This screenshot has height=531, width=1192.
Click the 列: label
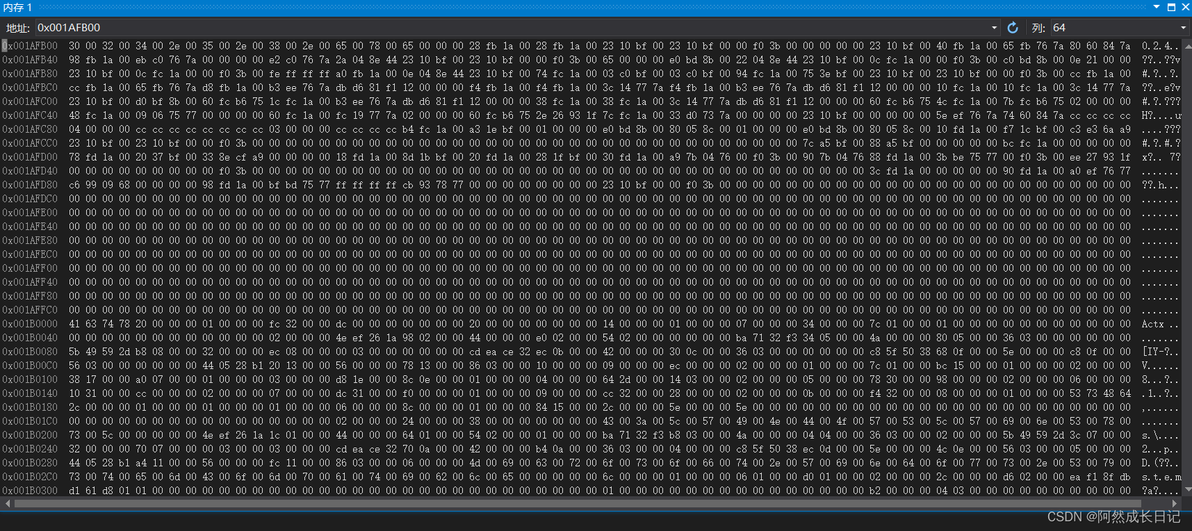(1038, 28)
